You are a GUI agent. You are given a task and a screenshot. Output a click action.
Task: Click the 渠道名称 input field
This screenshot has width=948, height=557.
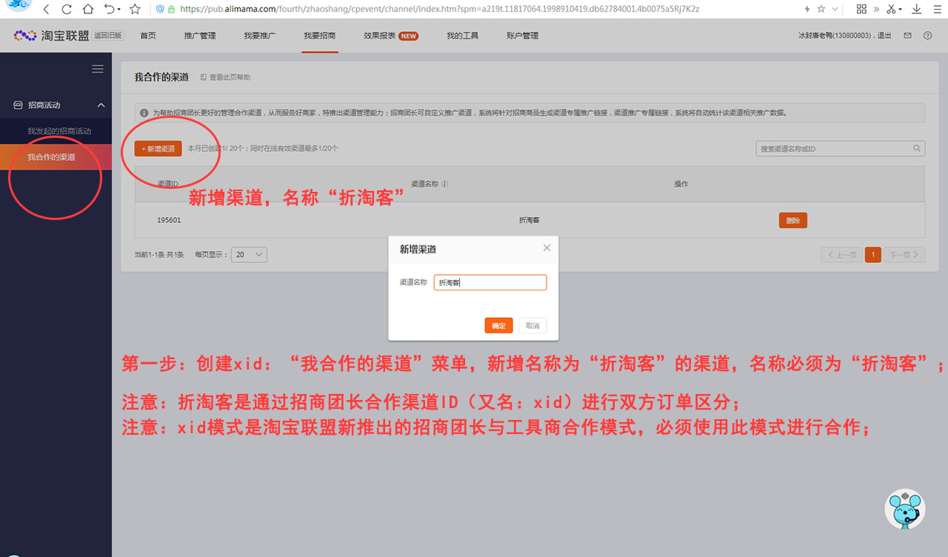490,282
